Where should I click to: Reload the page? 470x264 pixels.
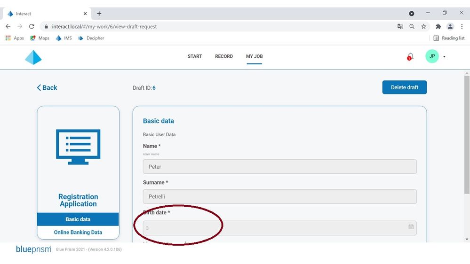pos(32,26)
